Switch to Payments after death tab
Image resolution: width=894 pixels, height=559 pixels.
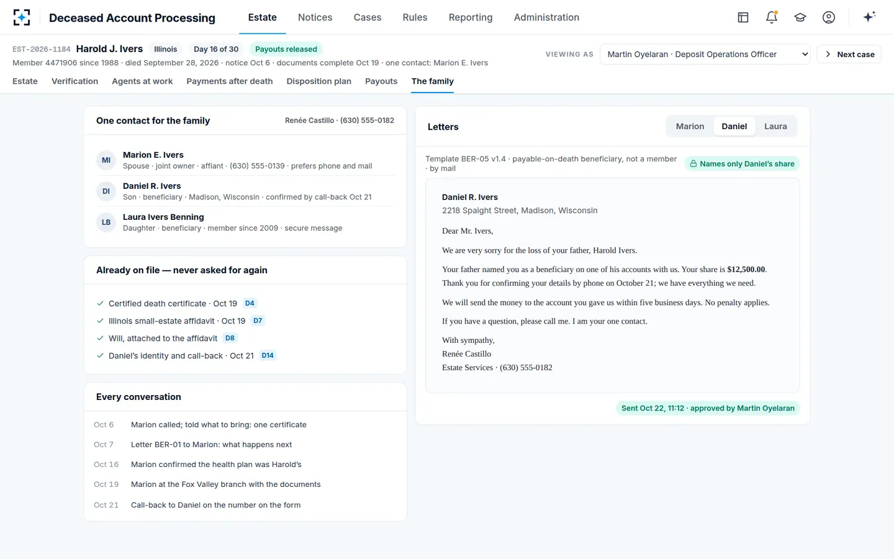click(230, 81)
